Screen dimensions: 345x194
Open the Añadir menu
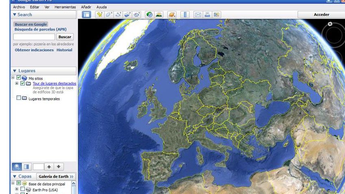(86, 7)
